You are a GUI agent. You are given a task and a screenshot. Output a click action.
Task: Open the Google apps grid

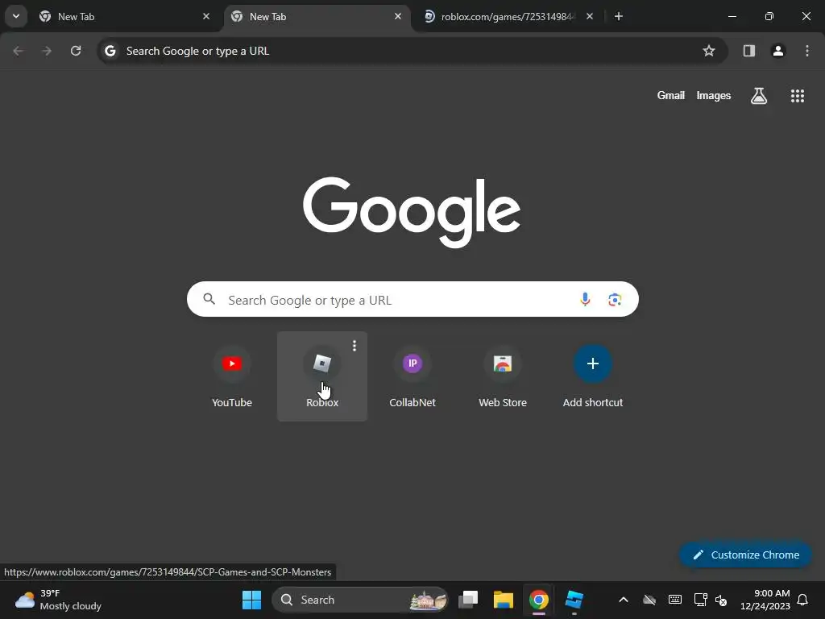tap(797, 96)
